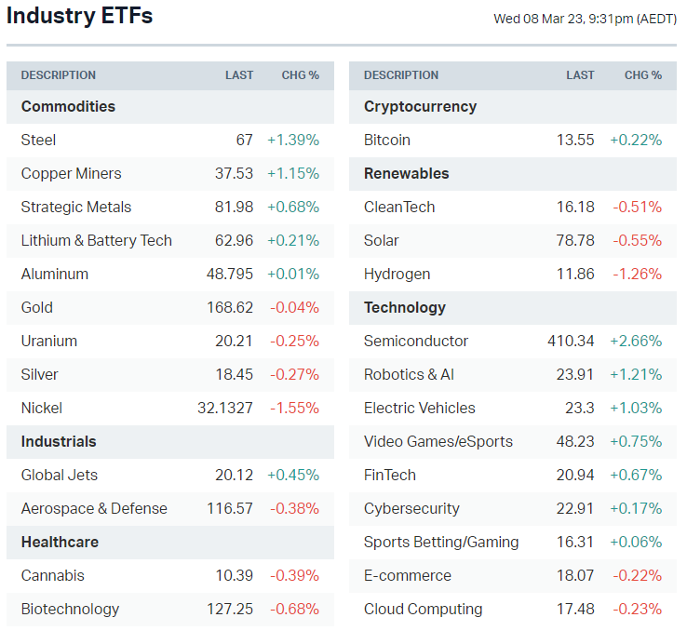
Task: Click the Industry ETFs page title
Action: point(80,16)
